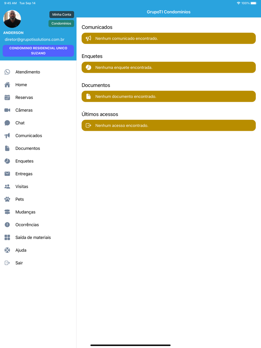Open Chat using the speech bubble icon
261x348 pixels.
click(7, 123)
